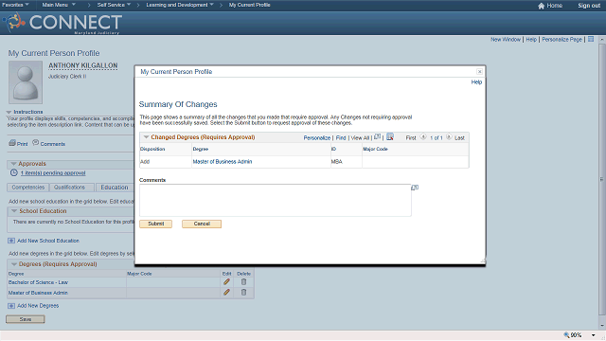The height and width of the screenshot is (341, 606).
Task: Open the New Window link
Action: pyautogui.click(x=506, y=39)
